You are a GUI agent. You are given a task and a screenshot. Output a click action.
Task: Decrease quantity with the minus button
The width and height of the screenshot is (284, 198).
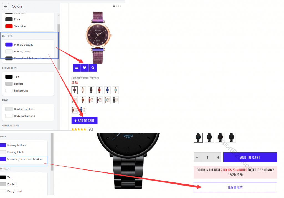pos(197,157)
